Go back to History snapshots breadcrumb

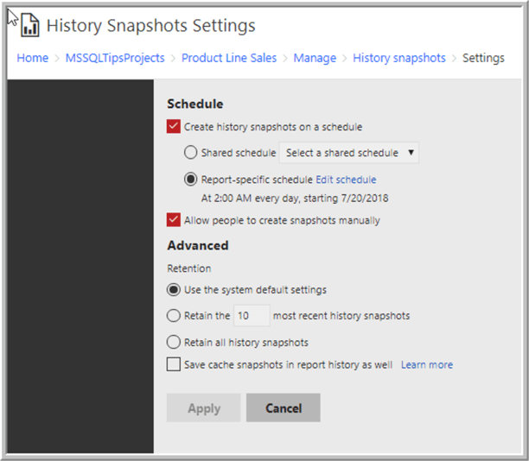pyautogui.click(x=399, y=58)
